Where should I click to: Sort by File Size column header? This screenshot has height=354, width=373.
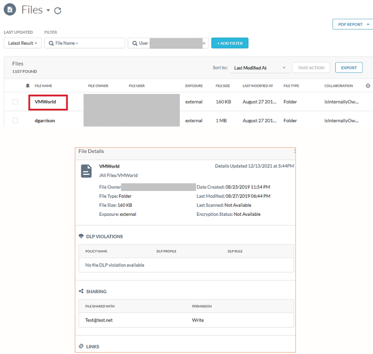(x=223, y=86)
